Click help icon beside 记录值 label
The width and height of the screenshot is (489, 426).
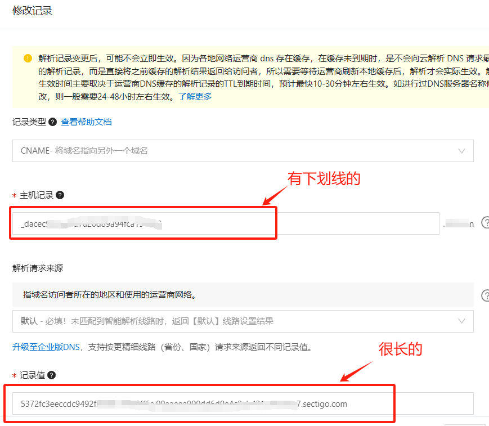52,375
